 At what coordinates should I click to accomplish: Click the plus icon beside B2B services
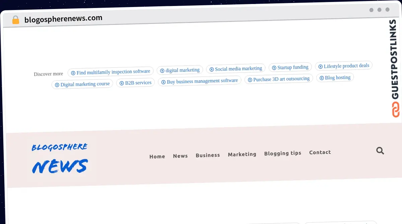point(121,83)
